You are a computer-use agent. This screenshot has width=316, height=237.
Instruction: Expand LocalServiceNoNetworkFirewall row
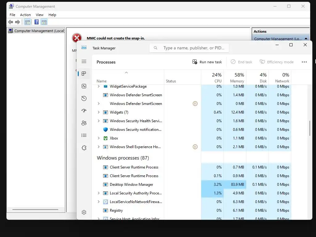click(98, 202)
